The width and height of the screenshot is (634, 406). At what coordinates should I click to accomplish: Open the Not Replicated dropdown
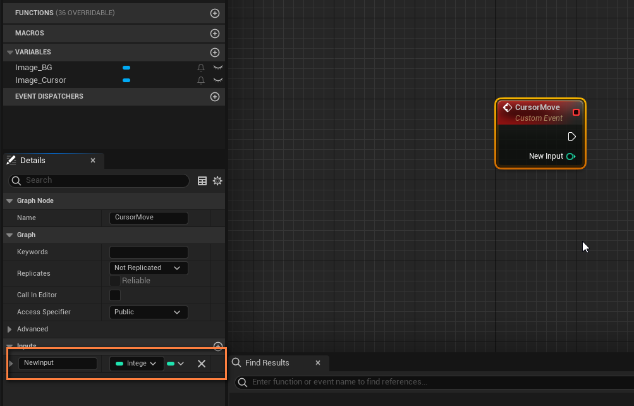coord(149,268)
